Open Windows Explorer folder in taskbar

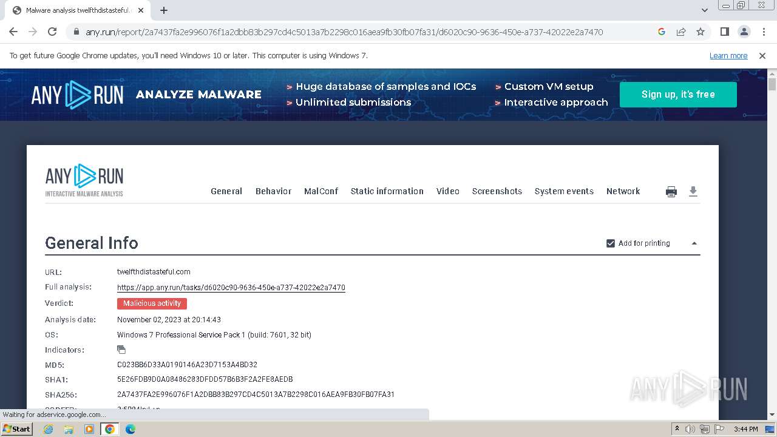pos(69,429)
